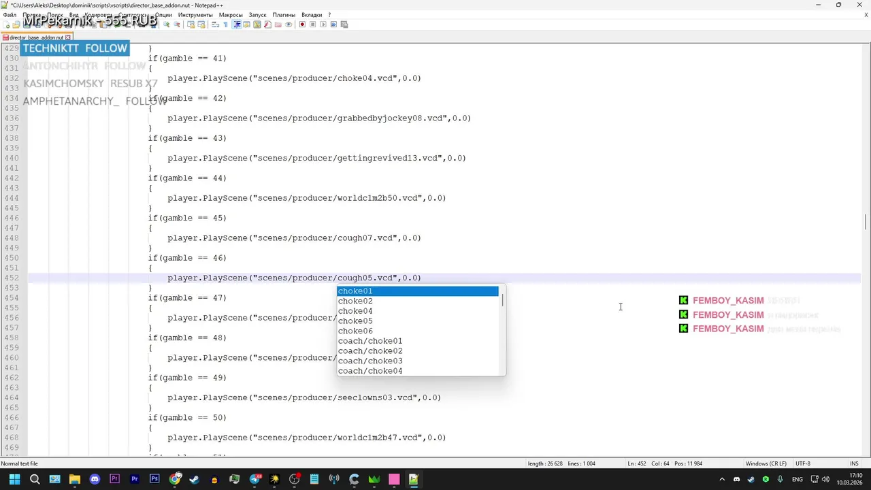871x490 pixels.
Task: Choose coach/choke03 in autocomplete list
Action: click(x=418, y=361)
